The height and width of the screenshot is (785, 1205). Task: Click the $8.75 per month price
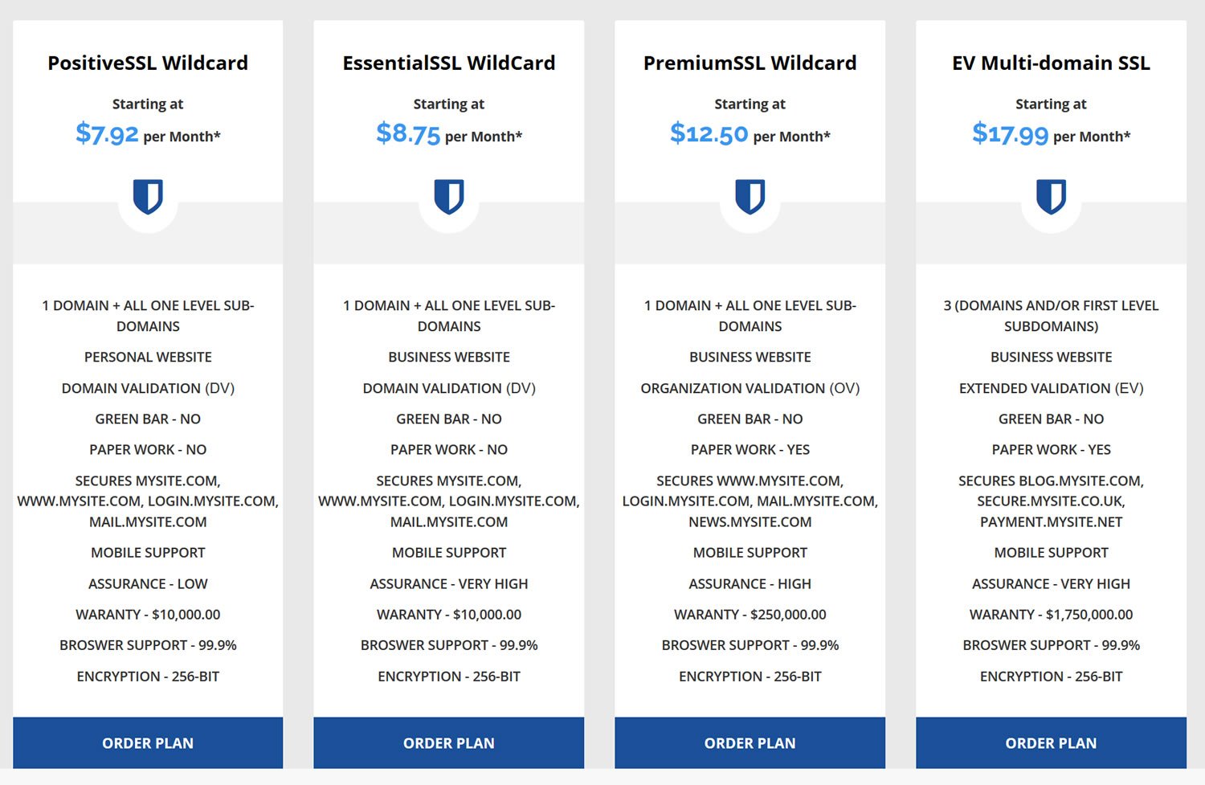click(x=449, y=133)
